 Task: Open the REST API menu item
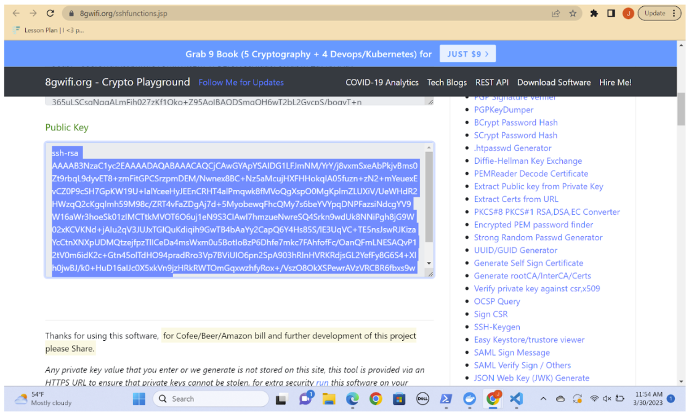(x=492, y=82)
